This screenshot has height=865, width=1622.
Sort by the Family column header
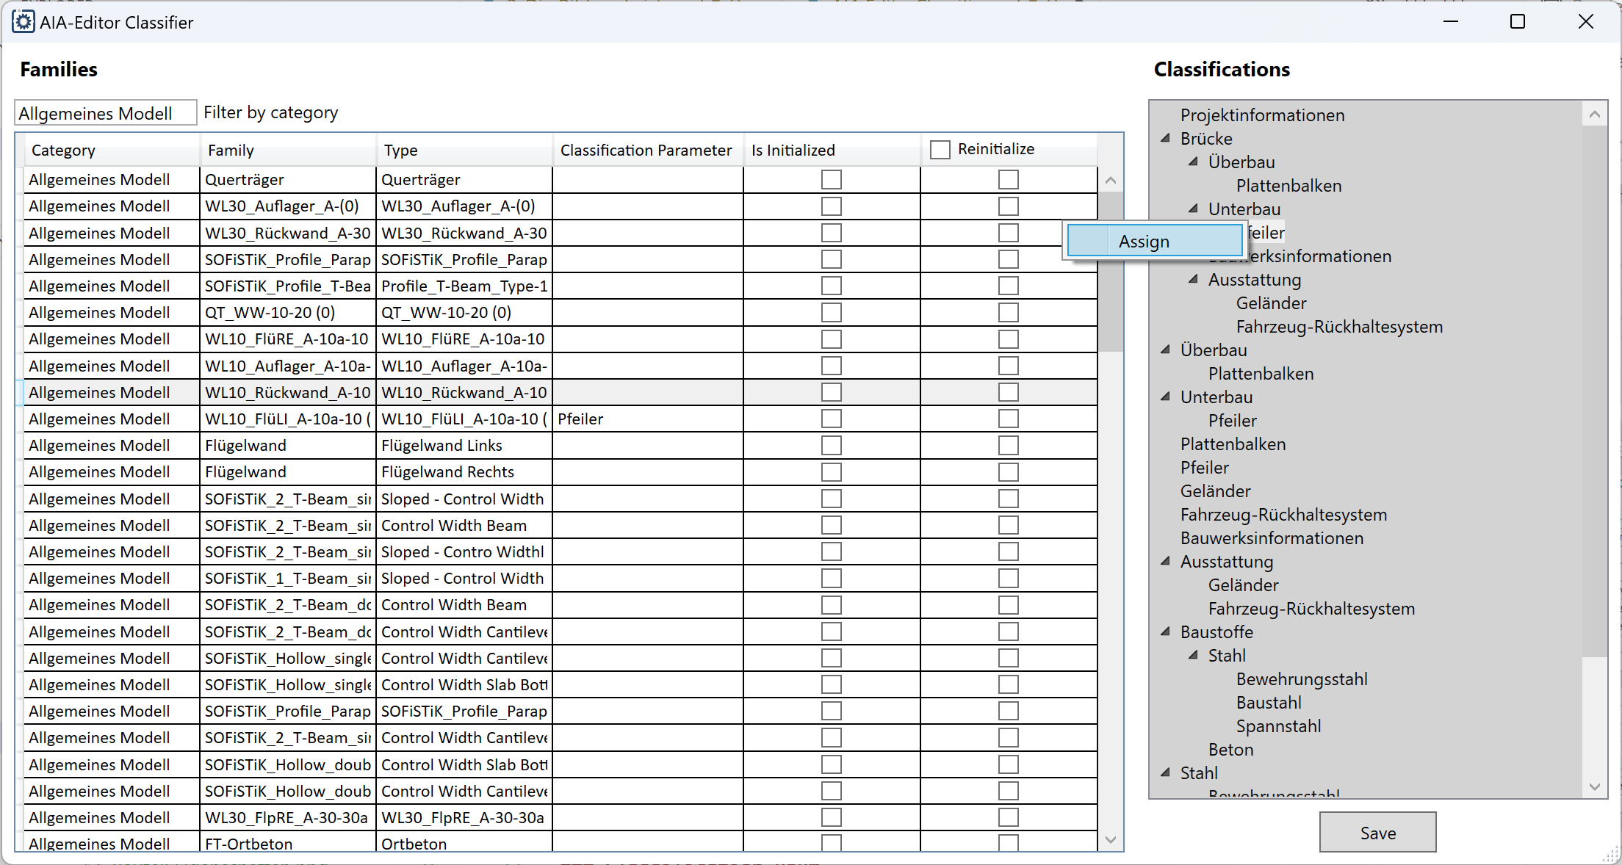tap(288, 150)
